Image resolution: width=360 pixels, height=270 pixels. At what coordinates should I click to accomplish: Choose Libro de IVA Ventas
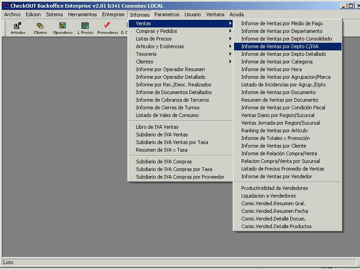click(x=180, y=127)
